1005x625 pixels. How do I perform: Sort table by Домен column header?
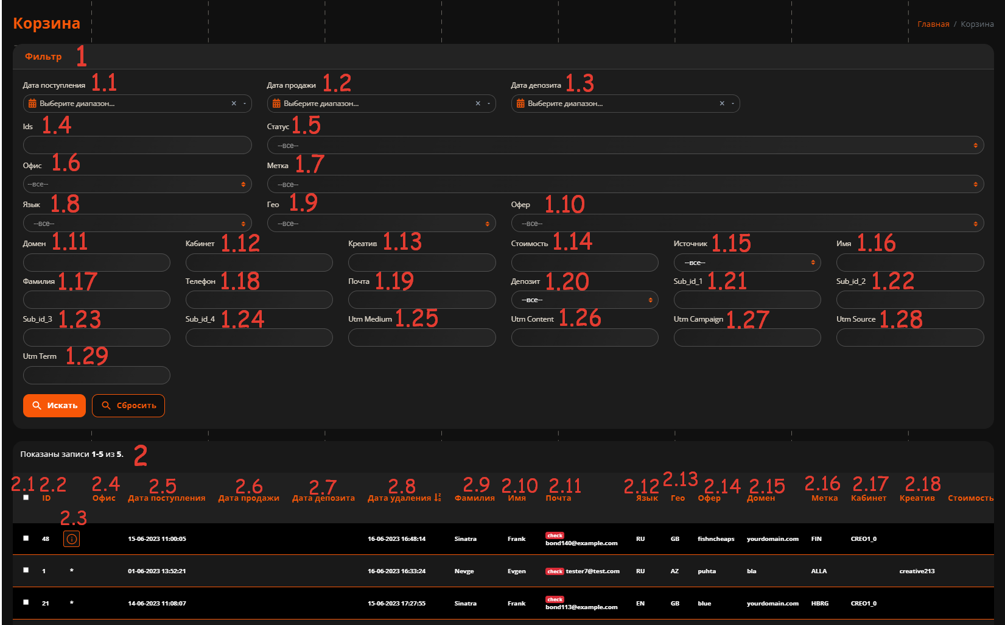[761, 498]
